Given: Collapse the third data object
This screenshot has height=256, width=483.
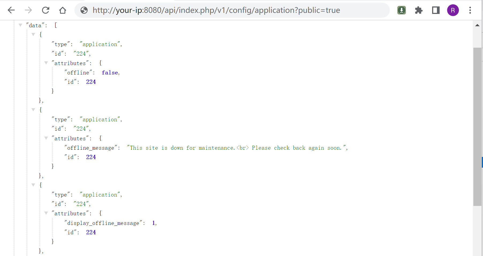Looking at the screenshot, I should tap(33, 185).
